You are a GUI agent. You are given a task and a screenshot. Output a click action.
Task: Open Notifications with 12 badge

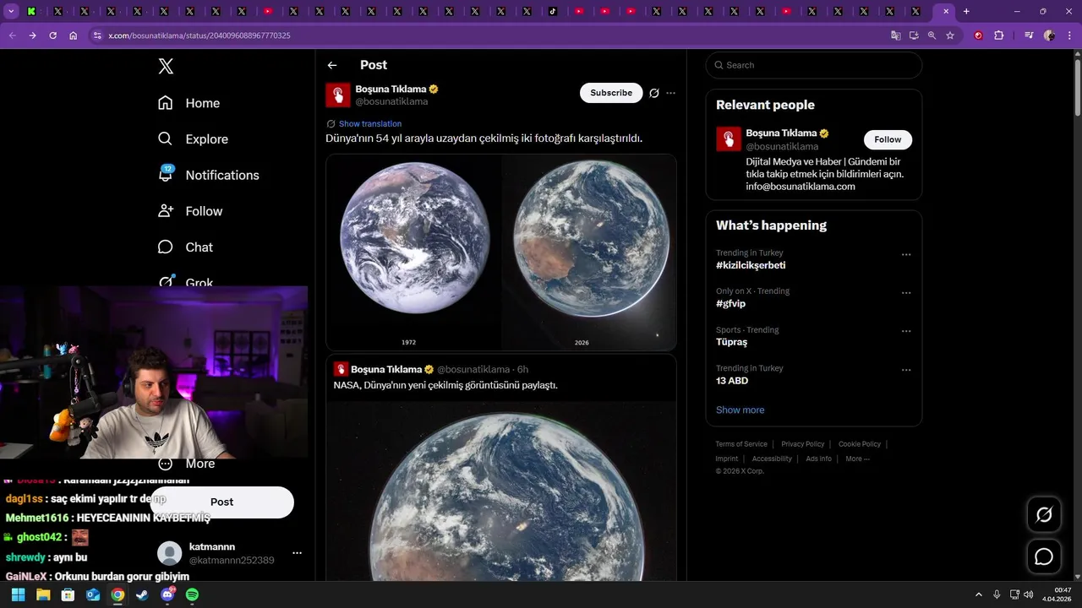208,175
